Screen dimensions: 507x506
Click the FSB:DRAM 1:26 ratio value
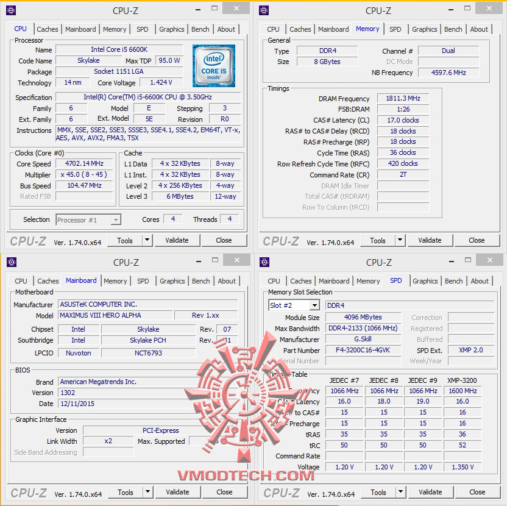coord(403,109)
